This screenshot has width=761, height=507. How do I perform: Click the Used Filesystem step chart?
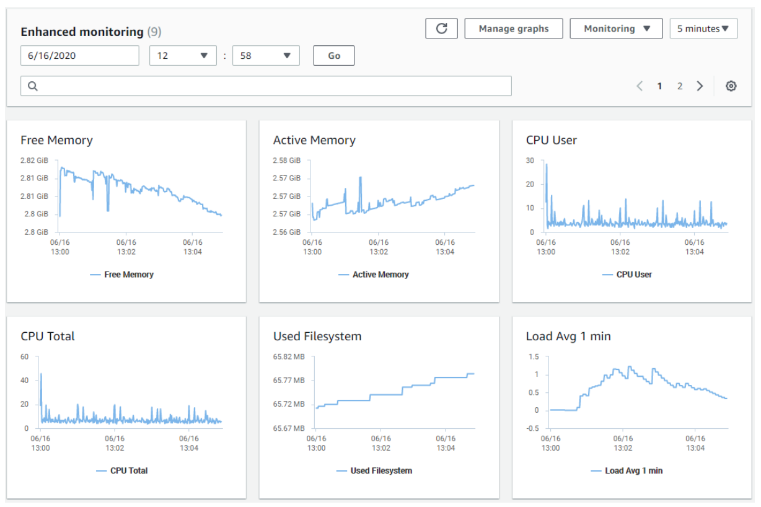395,392
